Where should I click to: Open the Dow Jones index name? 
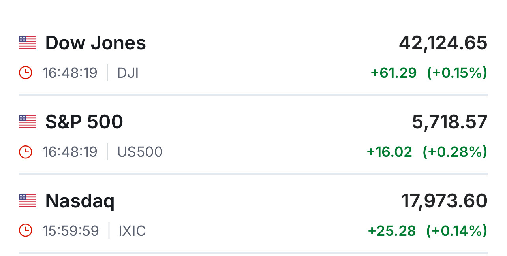pyautogui.click(x=96, y=43)
